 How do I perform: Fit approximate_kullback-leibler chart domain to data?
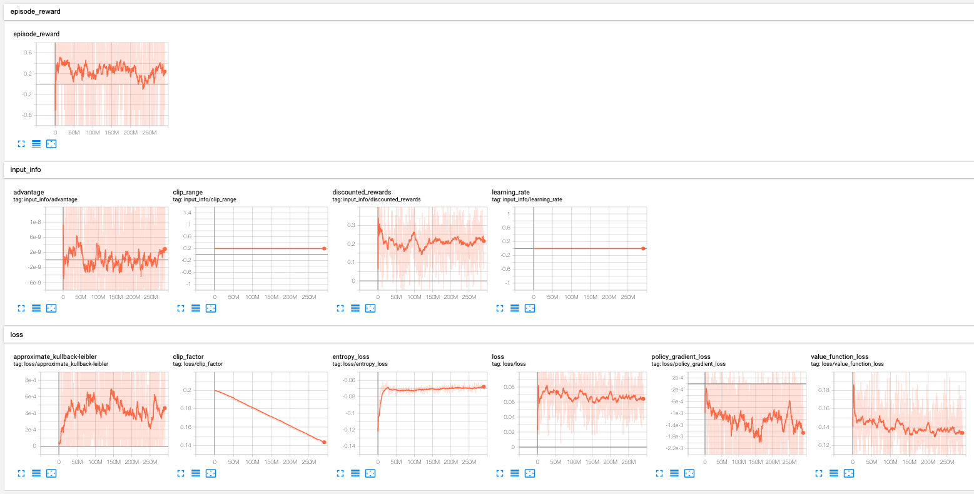(x=51, y=473)
